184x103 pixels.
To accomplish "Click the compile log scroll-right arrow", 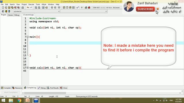I will coord(180,93).
